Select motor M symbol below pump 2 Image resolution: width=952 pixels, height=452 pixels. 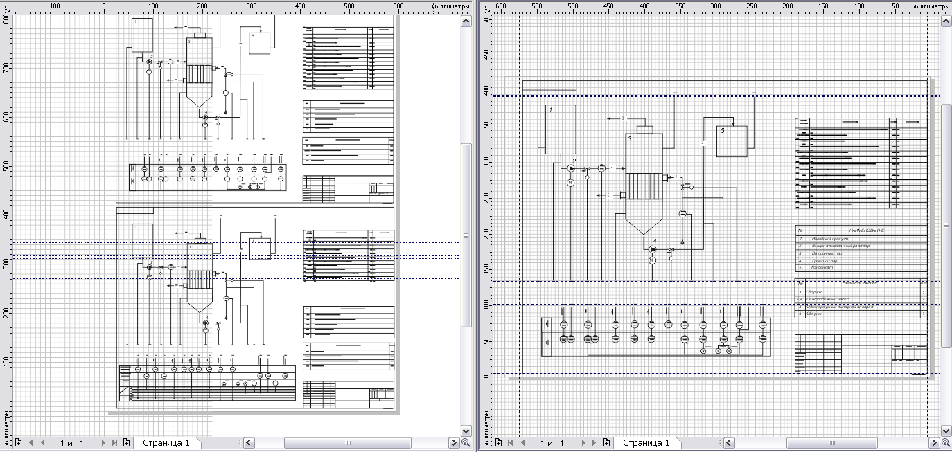(x=571, y=183)
